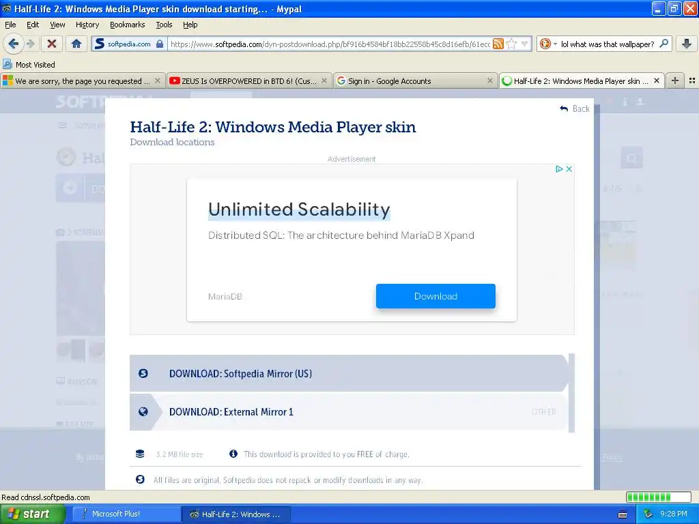Click the globe icon beside External Mirror 1
The image size is (699, 524).
coord(143,411)
